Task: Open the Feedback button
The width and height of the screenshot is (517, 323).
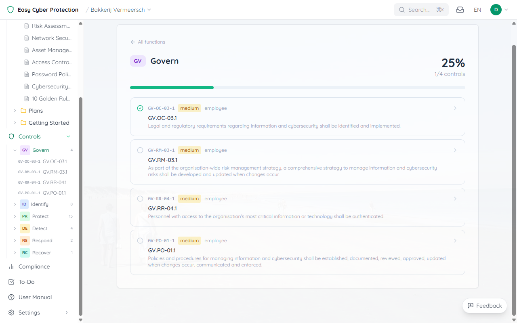Action: click(x=484, y=306)
